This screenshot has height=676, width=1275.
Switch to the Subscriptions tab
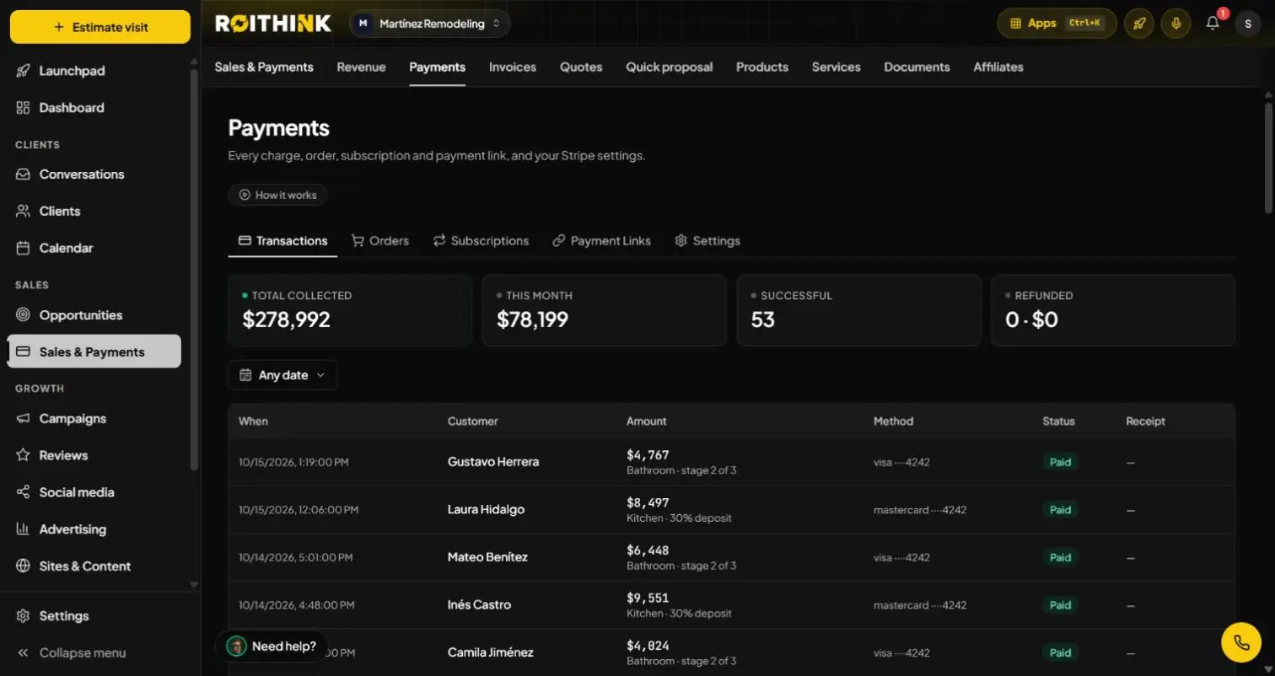tap(481, 241)
